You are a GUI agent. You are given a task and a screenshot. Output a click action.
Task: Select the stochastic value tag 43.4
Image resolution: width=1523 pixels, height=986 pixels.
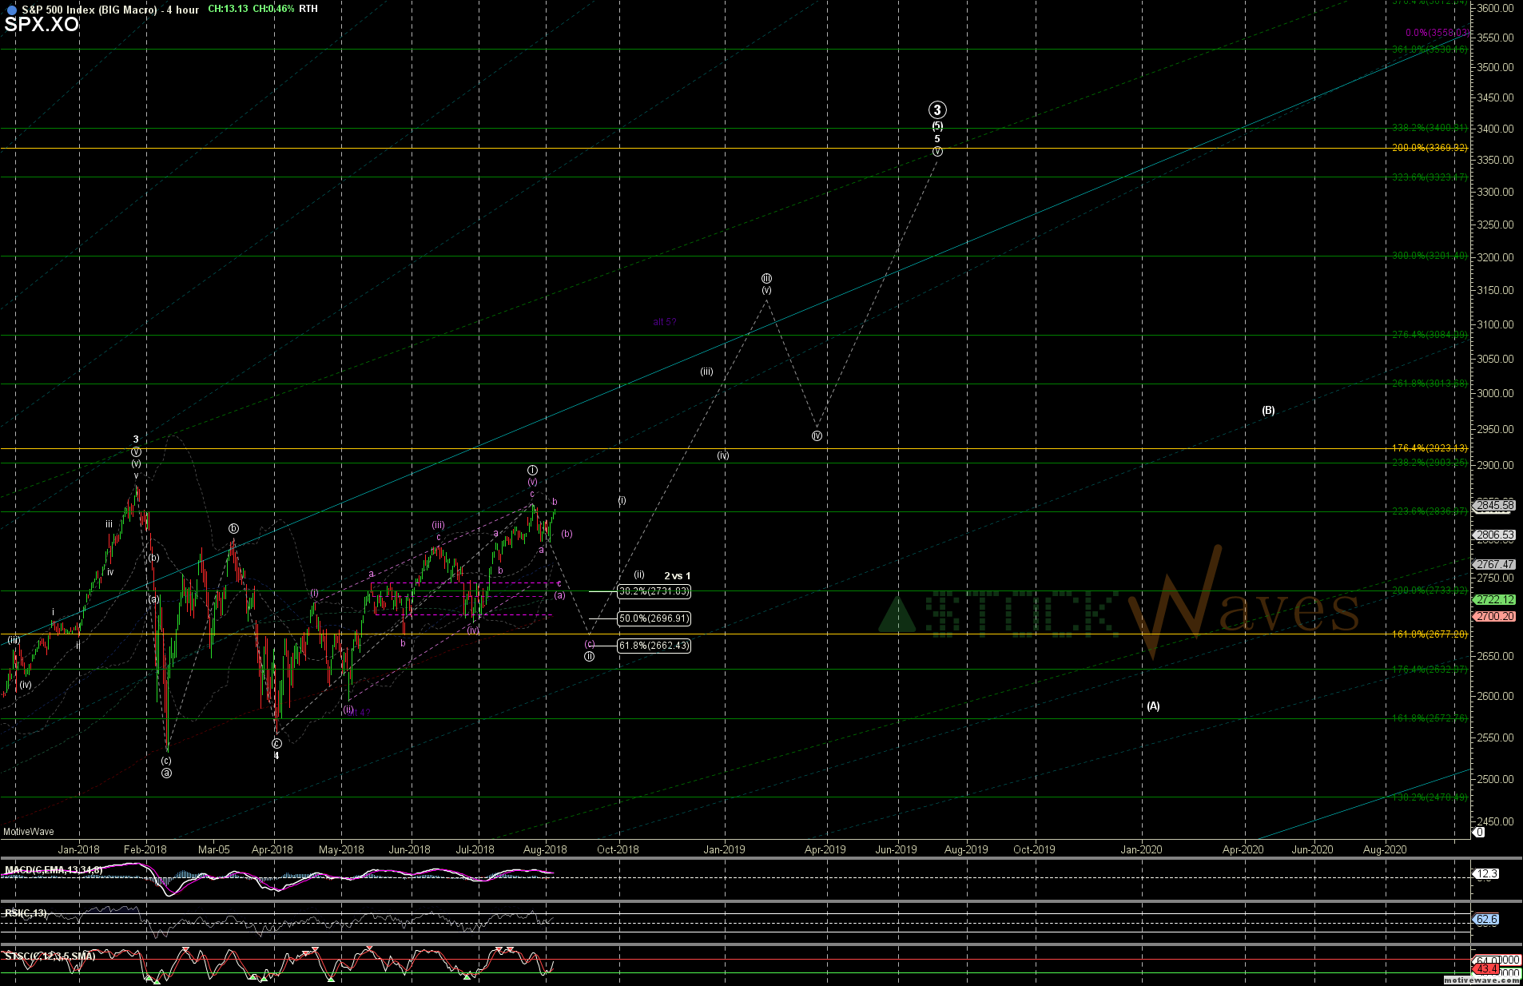(x=1486, y=969)
